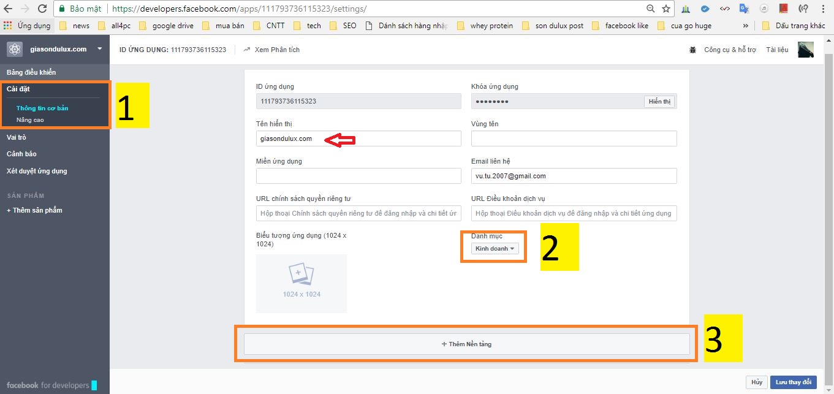This screenshot has height=394, width=834.
Task: Open Dánh sách hàng nhập bookmark
Action: click(x=406, y=26)
